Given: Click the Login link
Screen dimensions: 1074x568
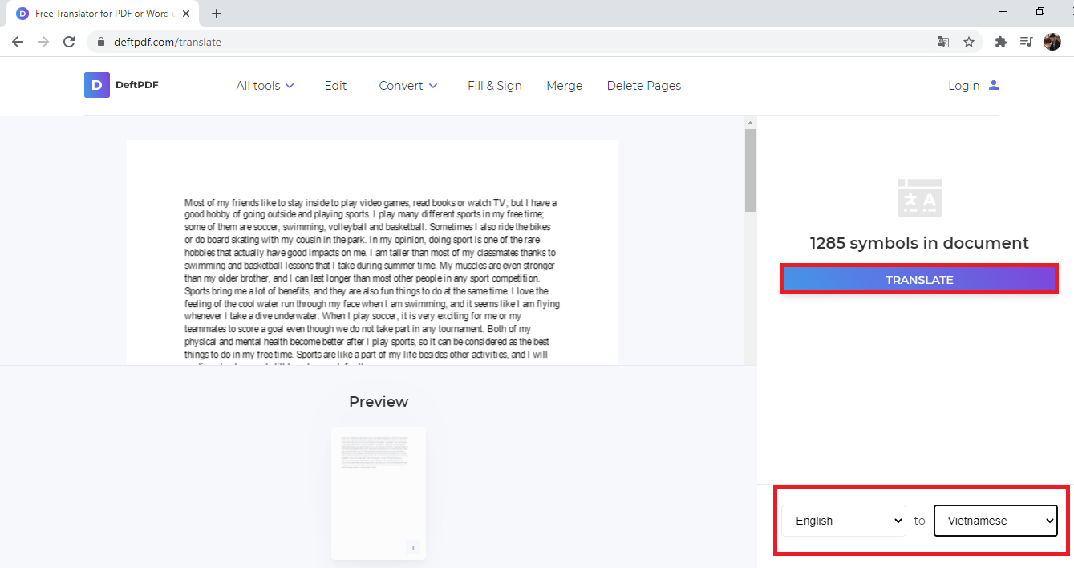Looking at the screenshot, I should tap(964, 86).
